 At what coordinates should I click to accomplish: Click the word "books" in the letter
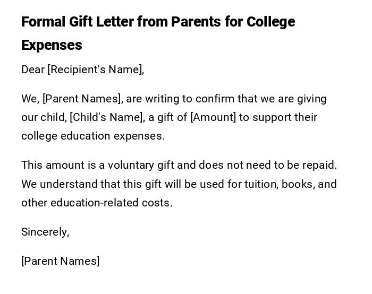tap(297, 184)
